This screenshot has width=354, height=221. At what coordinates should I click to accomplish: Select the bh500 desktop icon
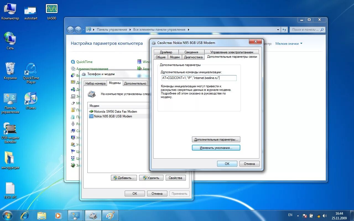(51, 11)
